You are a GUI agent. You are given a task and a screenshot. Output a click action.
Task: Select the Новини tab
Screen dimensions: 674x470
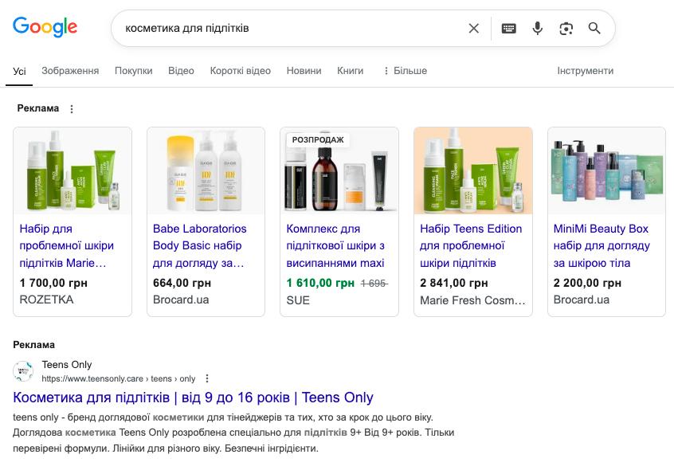[x=304, y=71]
